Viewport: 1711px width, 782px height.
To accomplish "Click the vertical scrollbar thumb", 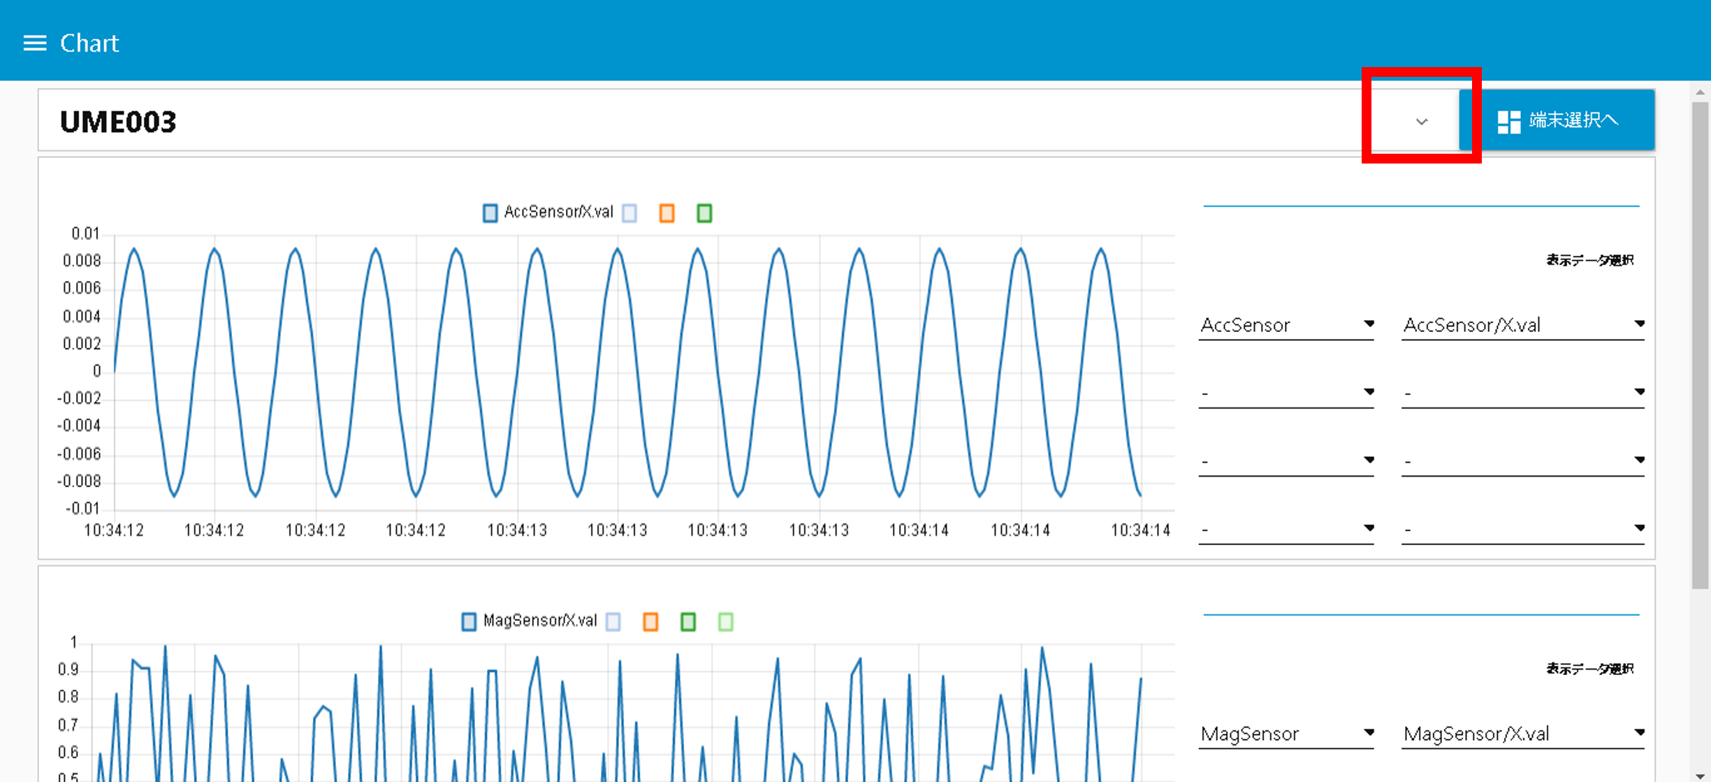I will tap(1701, 346).
